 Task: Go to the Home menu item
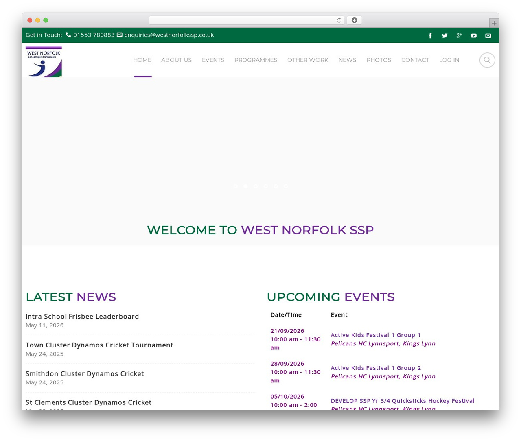coord(142,60)
